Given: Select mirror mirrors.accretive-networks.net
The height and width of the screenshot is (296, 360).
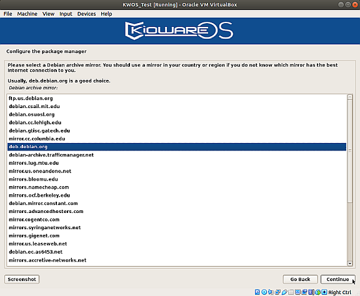Looking at the screenshot, I should [x=177, y=260].
